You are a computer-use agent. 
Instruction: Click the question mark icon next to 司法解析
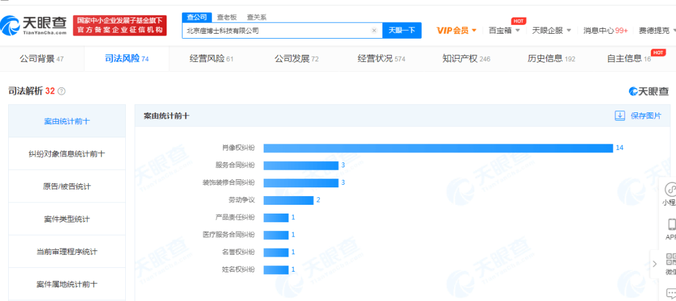pos(61,91)
